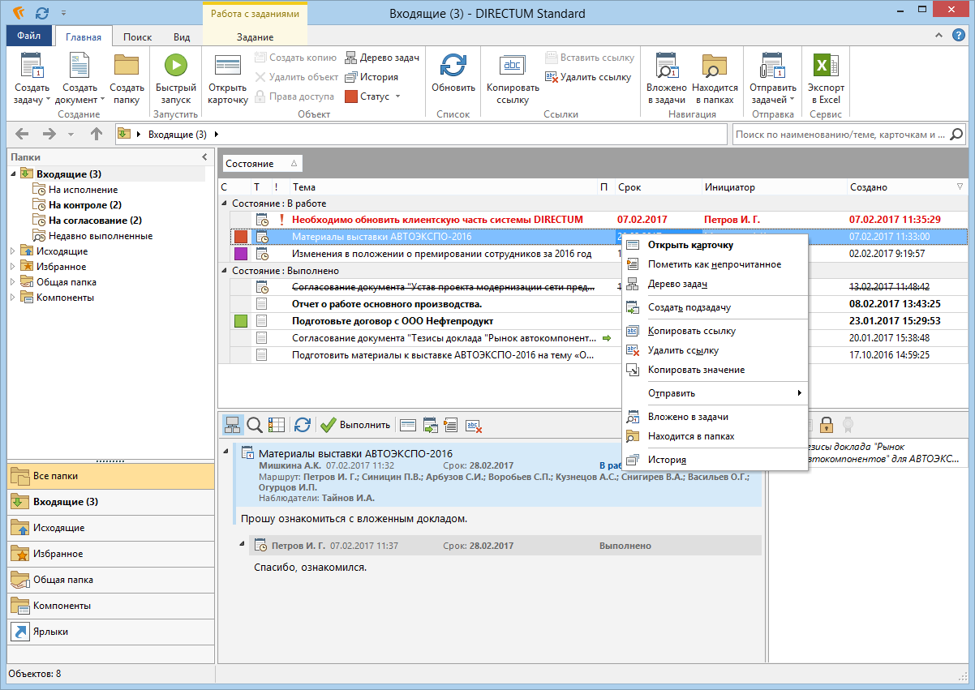
Task: Click the purple flag on Изменения row
Action: [240, 254]
